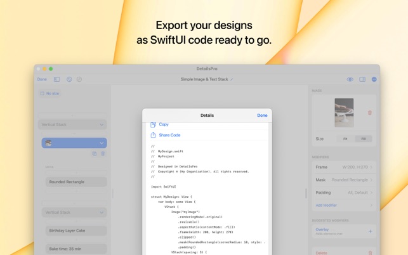
Task: Click the duplicate icon below selected image layer
Action: 95,154
